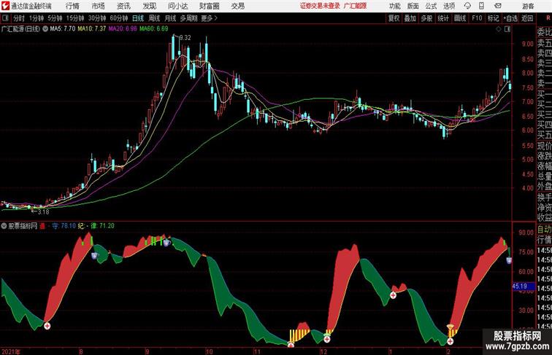Switch to 30分钟 period
552x355 pixels.
pyautogui.click(x=97, y=18)
